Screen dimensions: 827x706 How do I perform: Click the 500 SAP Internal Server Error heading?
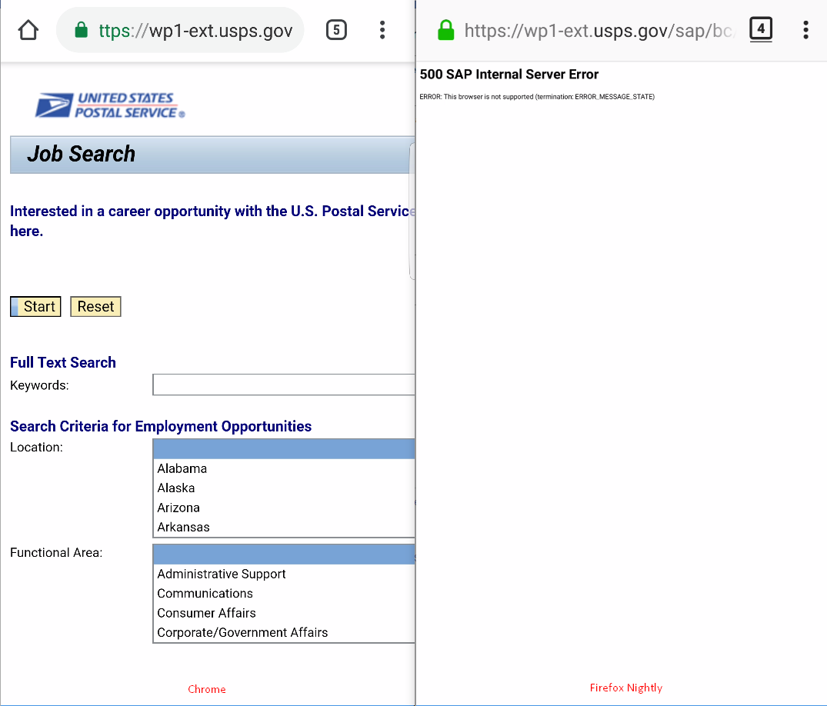pos(509,75)
